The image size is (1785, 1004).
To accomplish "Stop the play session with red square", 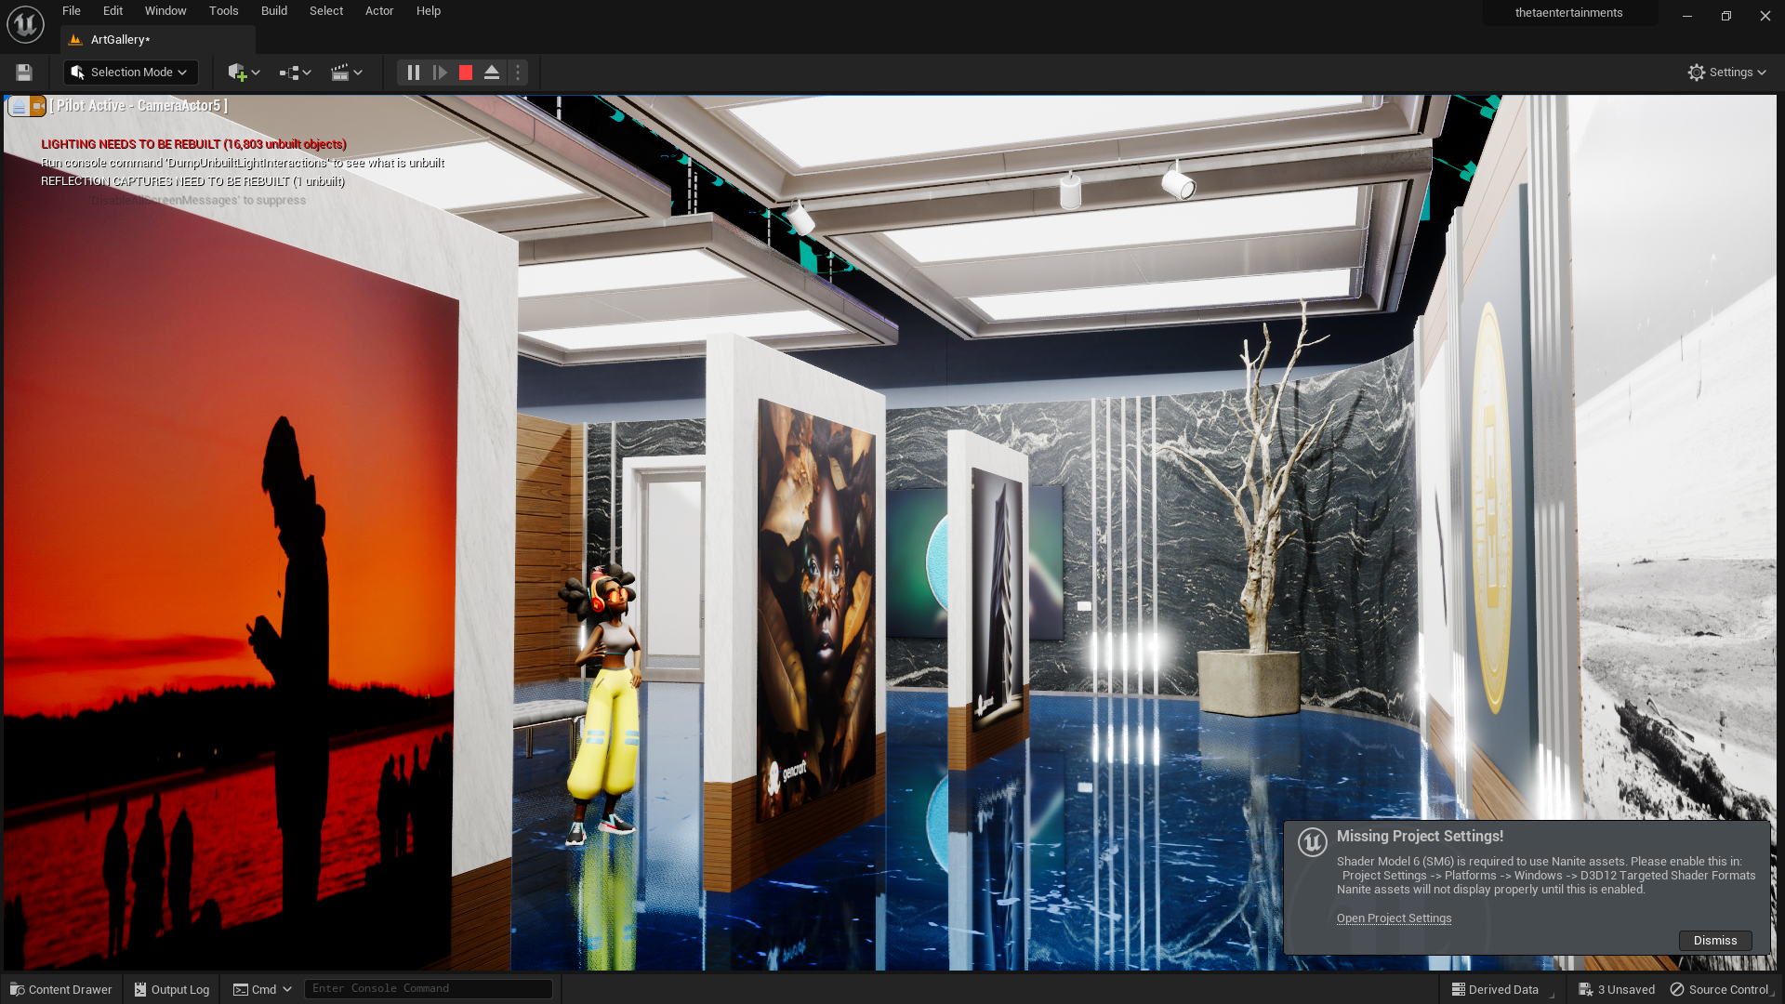I will (x=466, y=73).
